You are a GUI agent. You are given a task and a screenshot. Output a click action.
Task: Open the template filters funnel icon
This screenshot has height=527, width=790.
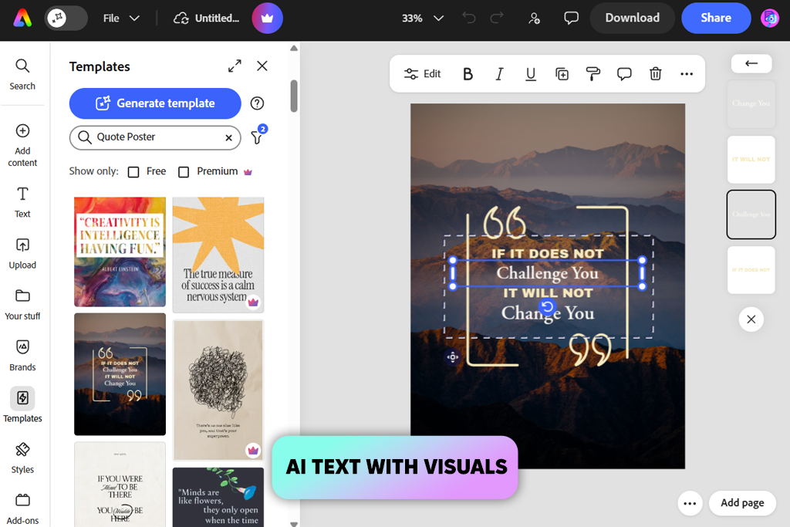tap(258, 137)
